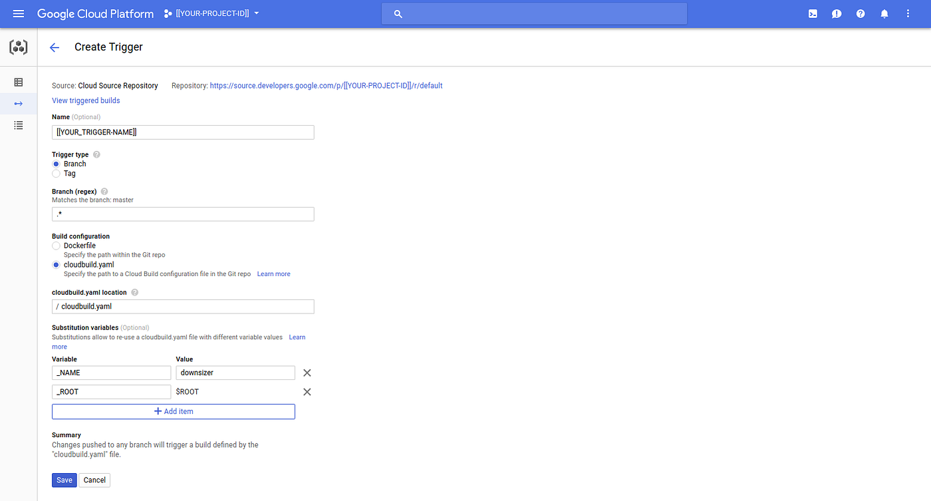Choose Dockerfile as build configuration

pyautogui.click(x=56, y=246)
